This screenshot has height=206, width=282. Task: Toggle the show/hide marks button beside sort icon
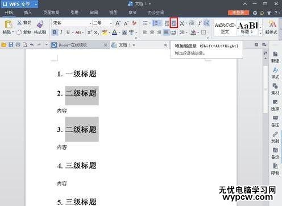click(x=206, y=23)
